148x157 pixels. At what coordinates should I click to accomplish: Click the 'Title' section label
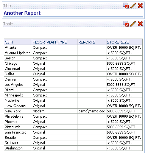[x=7, y=6]
